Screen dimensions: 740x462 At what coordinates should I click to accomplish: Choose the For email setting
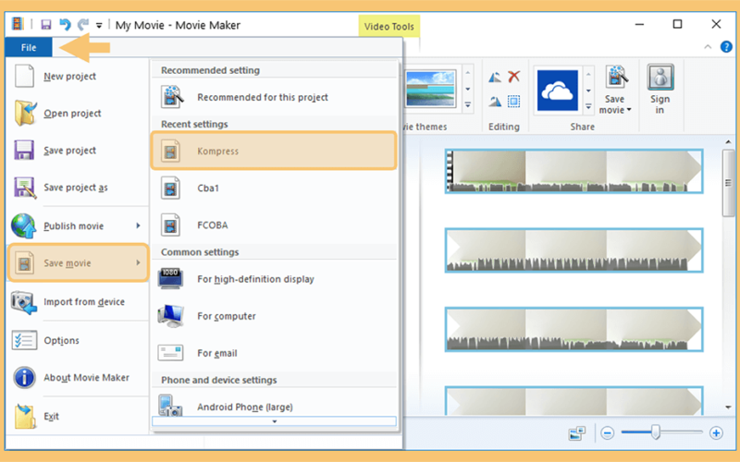click(x=274, y=353)
